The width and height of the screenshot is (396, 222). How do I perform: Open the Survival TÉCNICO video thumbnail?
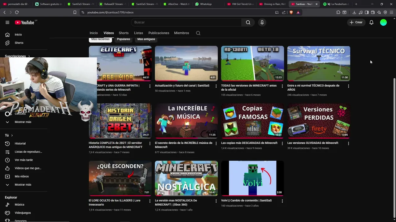(x=319, y=64)
